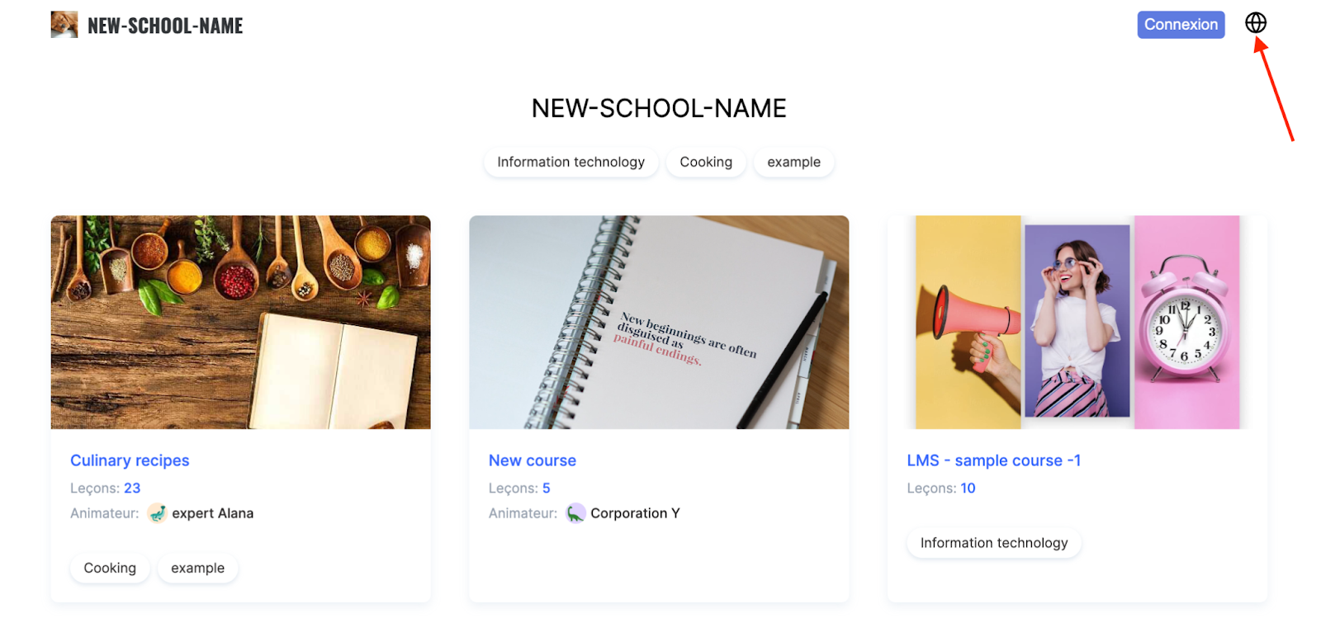Screen dimensions: 1321x637
Task: Open LMS - sample course -1 link
Action: coord(993,460)
